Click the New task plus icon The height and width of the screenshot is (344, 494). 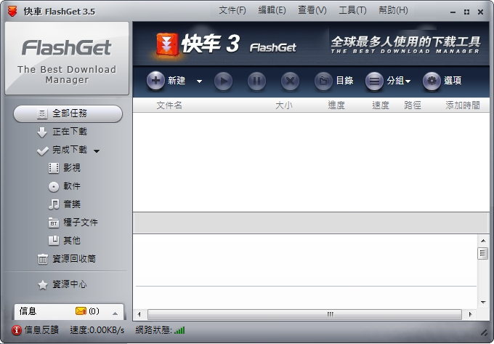coord(155,81)
